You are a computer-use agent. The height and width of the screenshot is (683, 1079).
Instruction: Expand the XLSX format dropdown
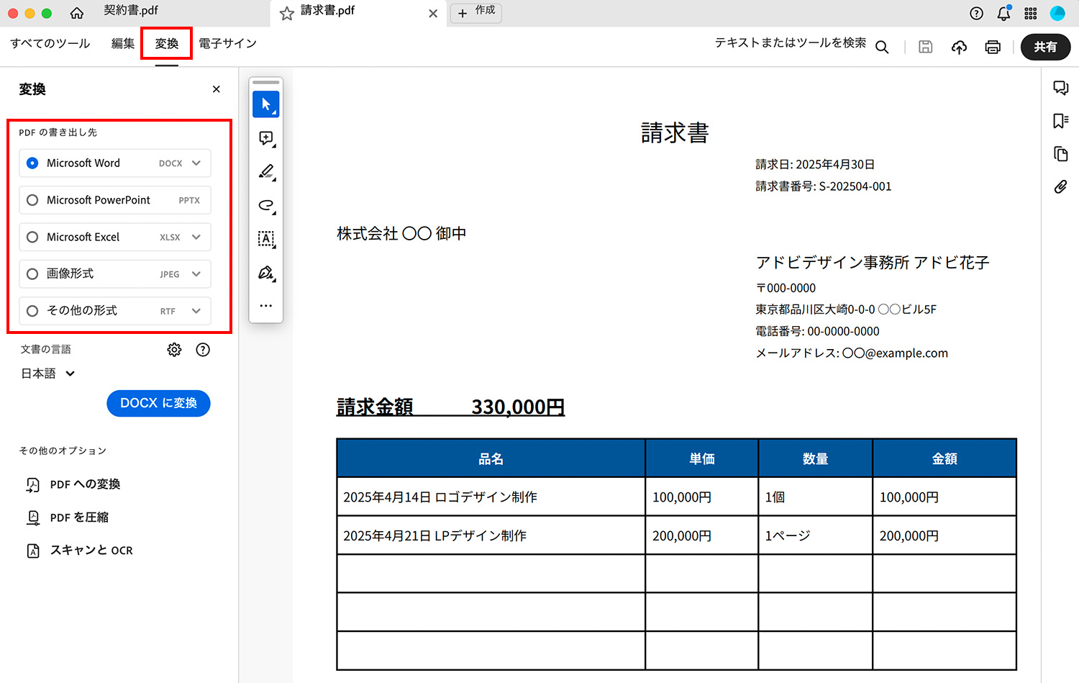click(196, 237)
